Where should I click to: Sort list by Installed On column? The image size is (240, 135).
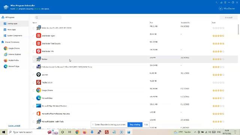[185, 22]
